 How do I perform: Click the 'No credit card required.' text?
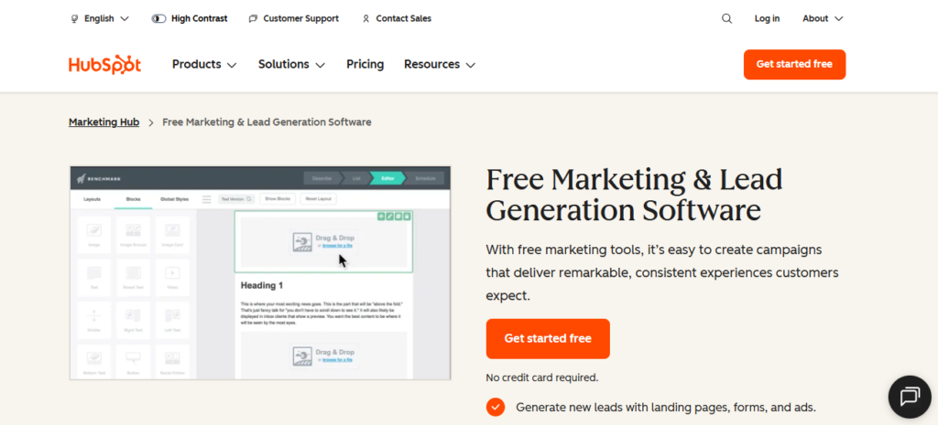[x=542, y=377]
